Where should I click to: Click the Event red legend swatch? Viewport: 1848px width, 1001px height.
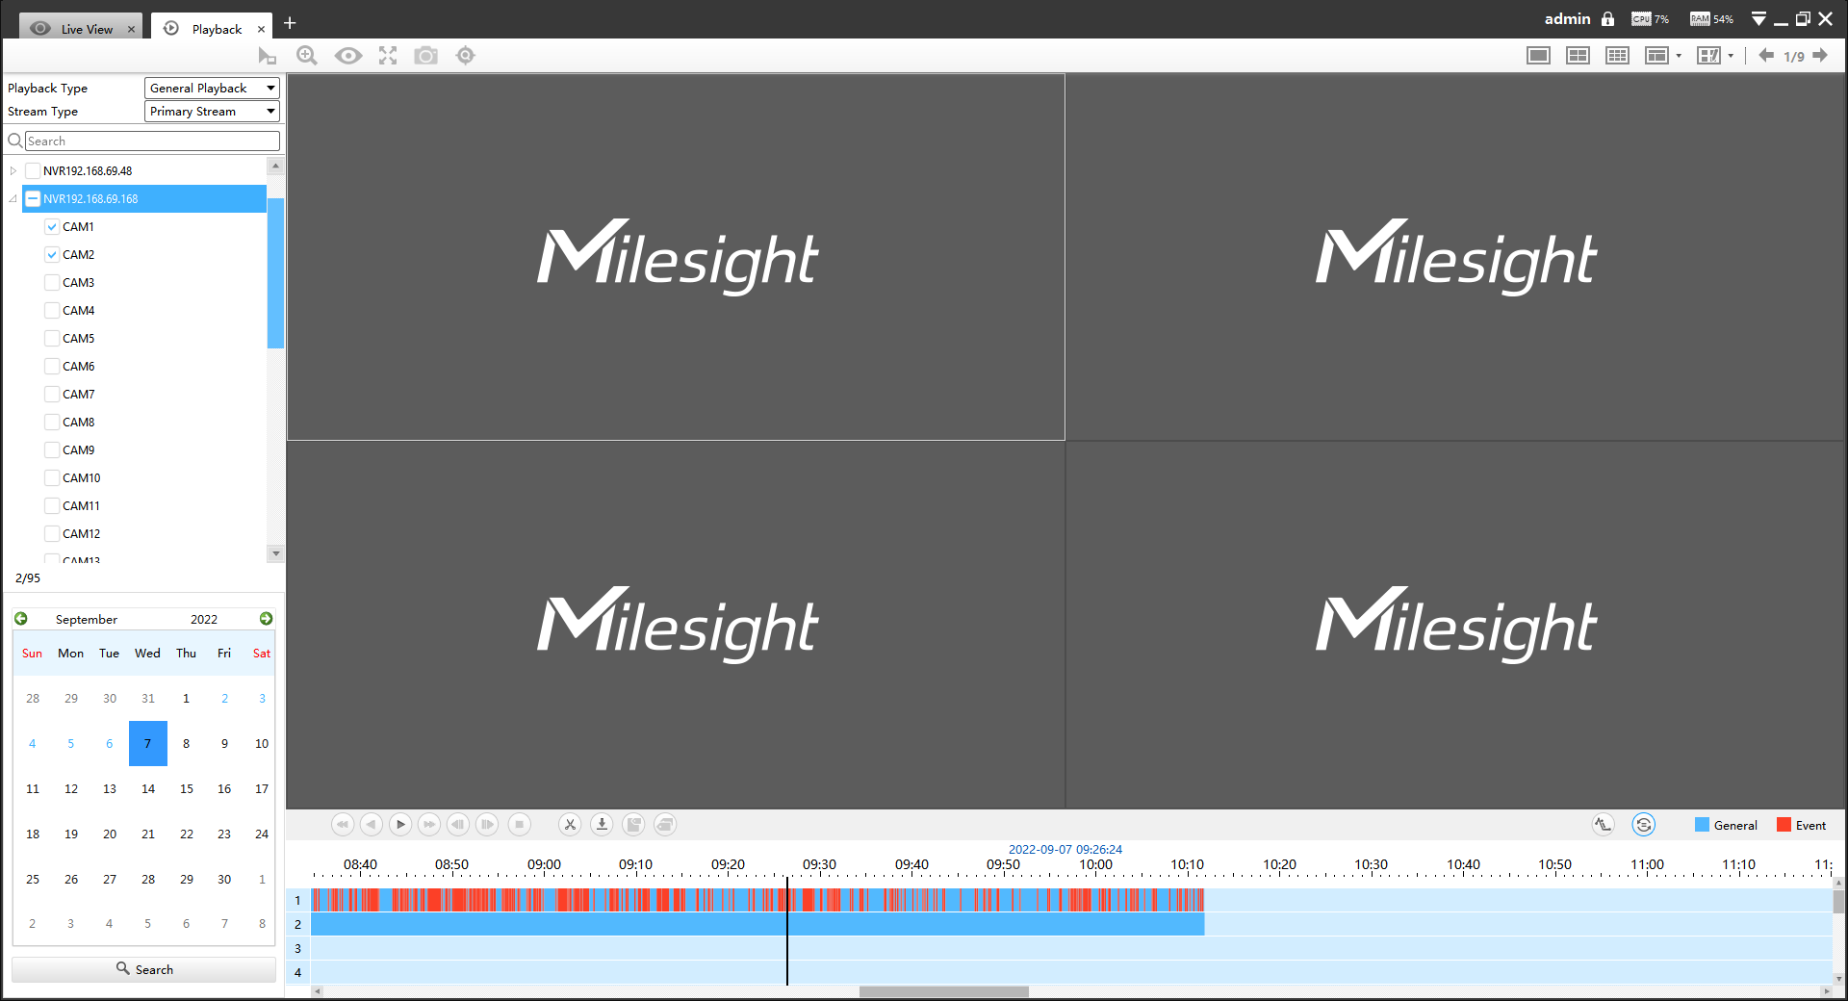tap(1784, 825)
